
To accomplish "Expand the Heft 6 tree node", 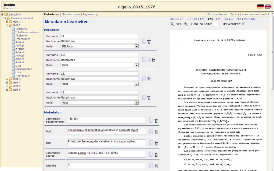I will click(7, 90).
